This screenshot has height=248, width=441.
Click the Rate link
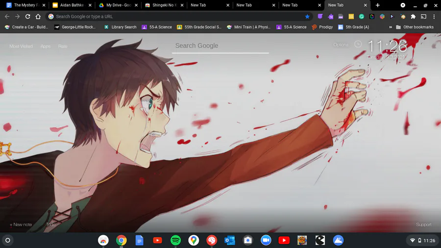(x=63, y=46)
